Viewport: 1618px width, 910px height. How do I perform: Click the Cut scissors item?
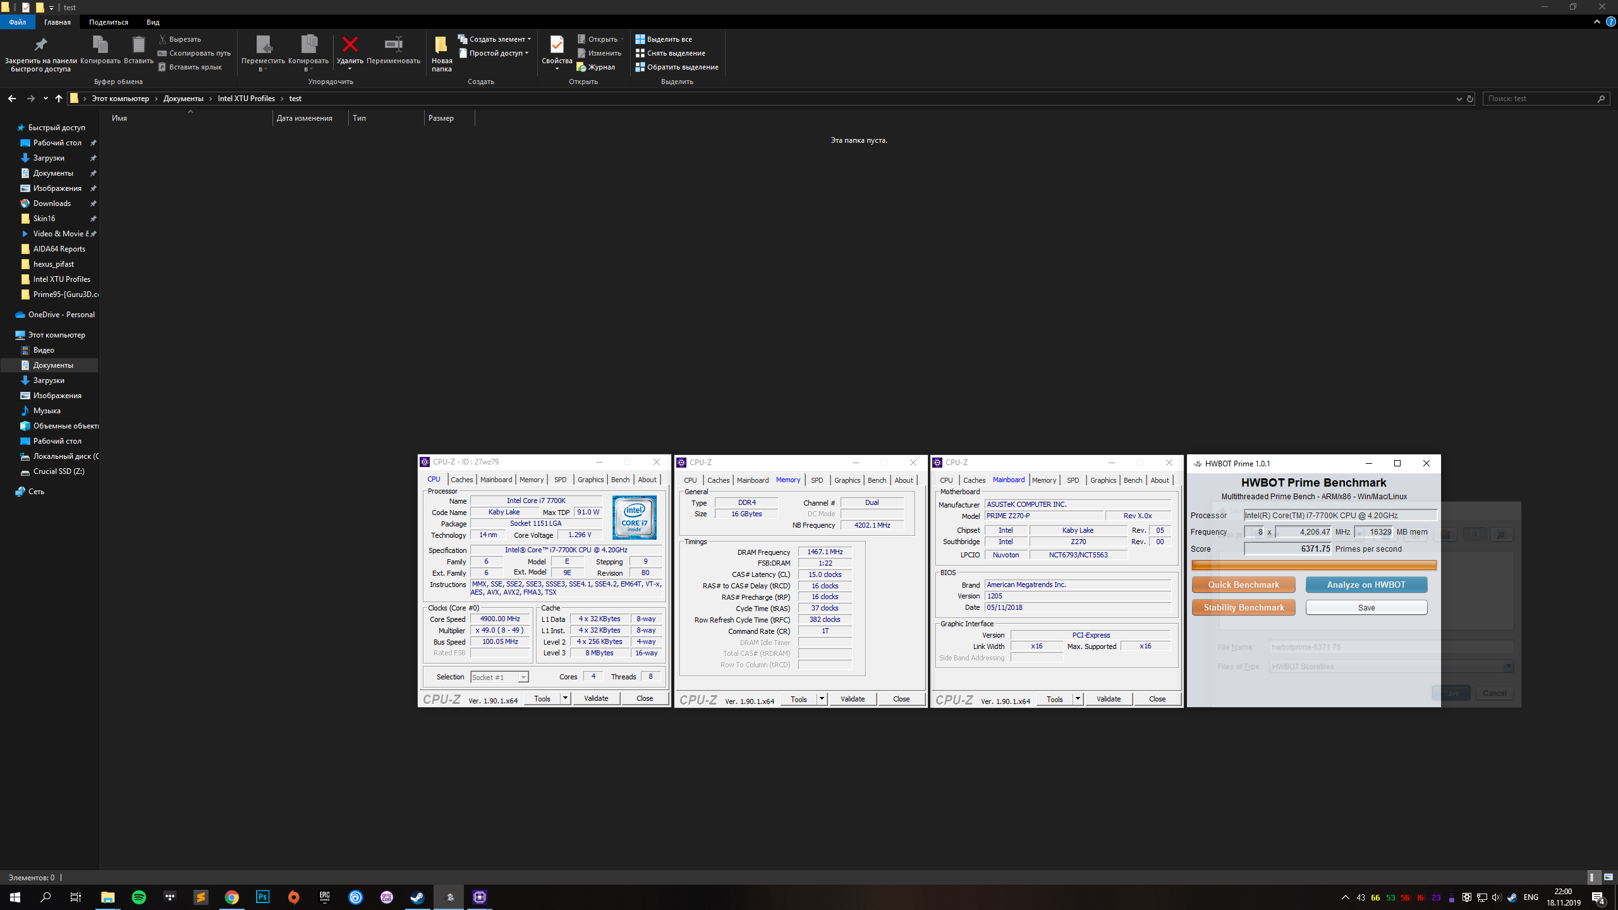179,39
